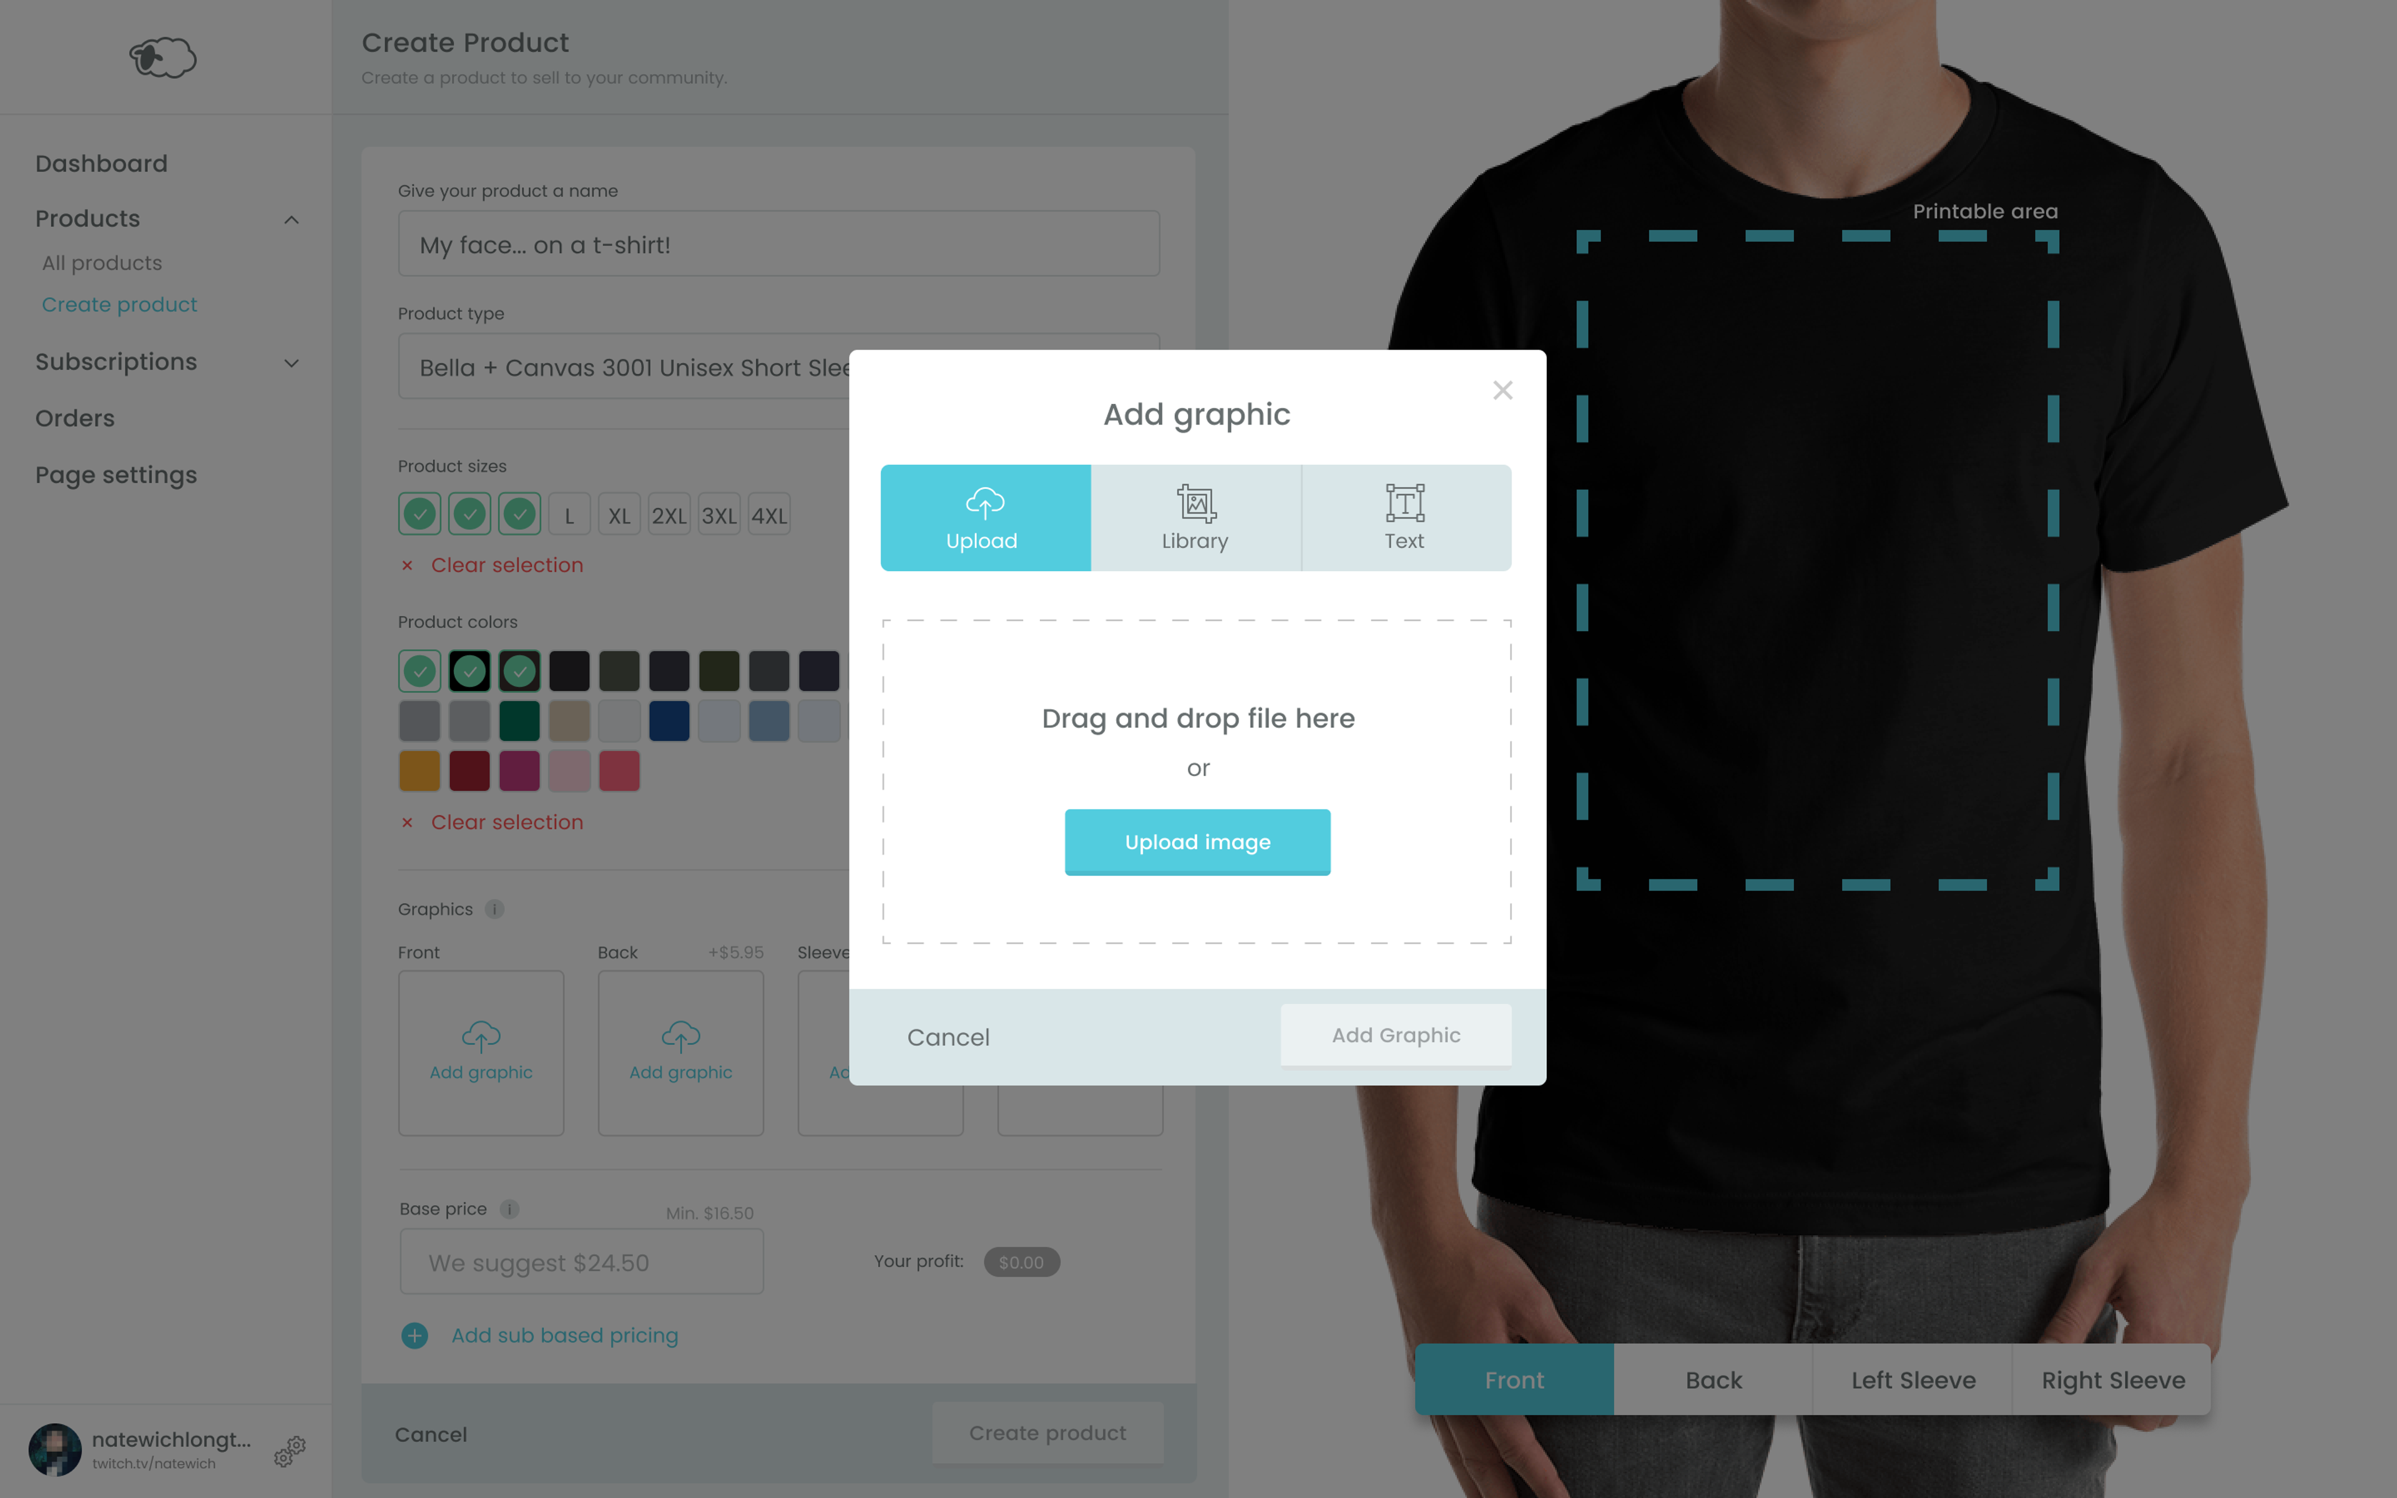Expand the Subscriptions sidebar section
The height and width of the screenshot is (1498, 2397).
click(x=292, y=363)
